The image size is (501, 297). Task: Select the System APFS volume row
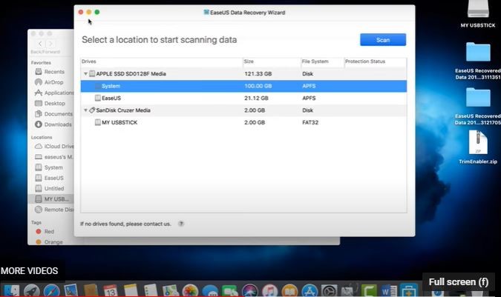(243, 86)
